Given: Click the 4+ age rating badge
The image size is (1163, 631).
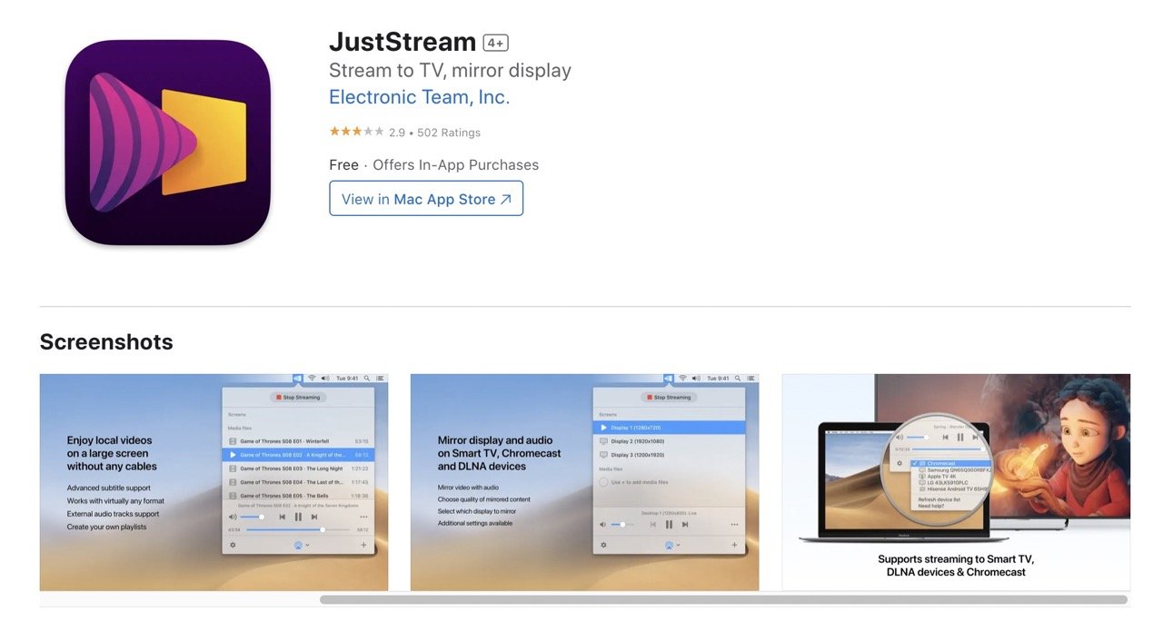Looking at the screenshot, I should [x=495, y=43].
